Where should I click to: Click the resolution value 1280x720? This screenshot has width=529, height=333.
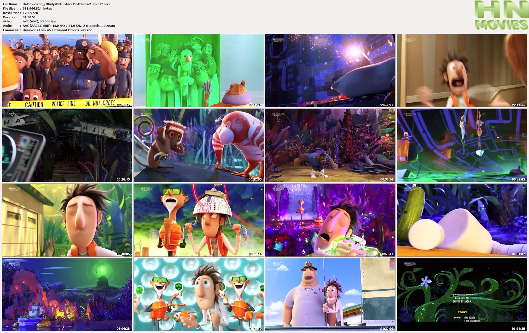coord(30,13)
